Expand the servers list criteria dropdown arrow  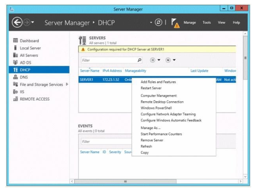tap(159, 60)
